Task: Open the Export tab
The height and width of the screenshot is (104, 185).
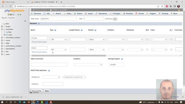Action: [78, 14]
